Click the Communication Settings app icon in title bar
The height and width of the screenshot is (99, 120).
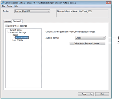click(x=3, y=3)
